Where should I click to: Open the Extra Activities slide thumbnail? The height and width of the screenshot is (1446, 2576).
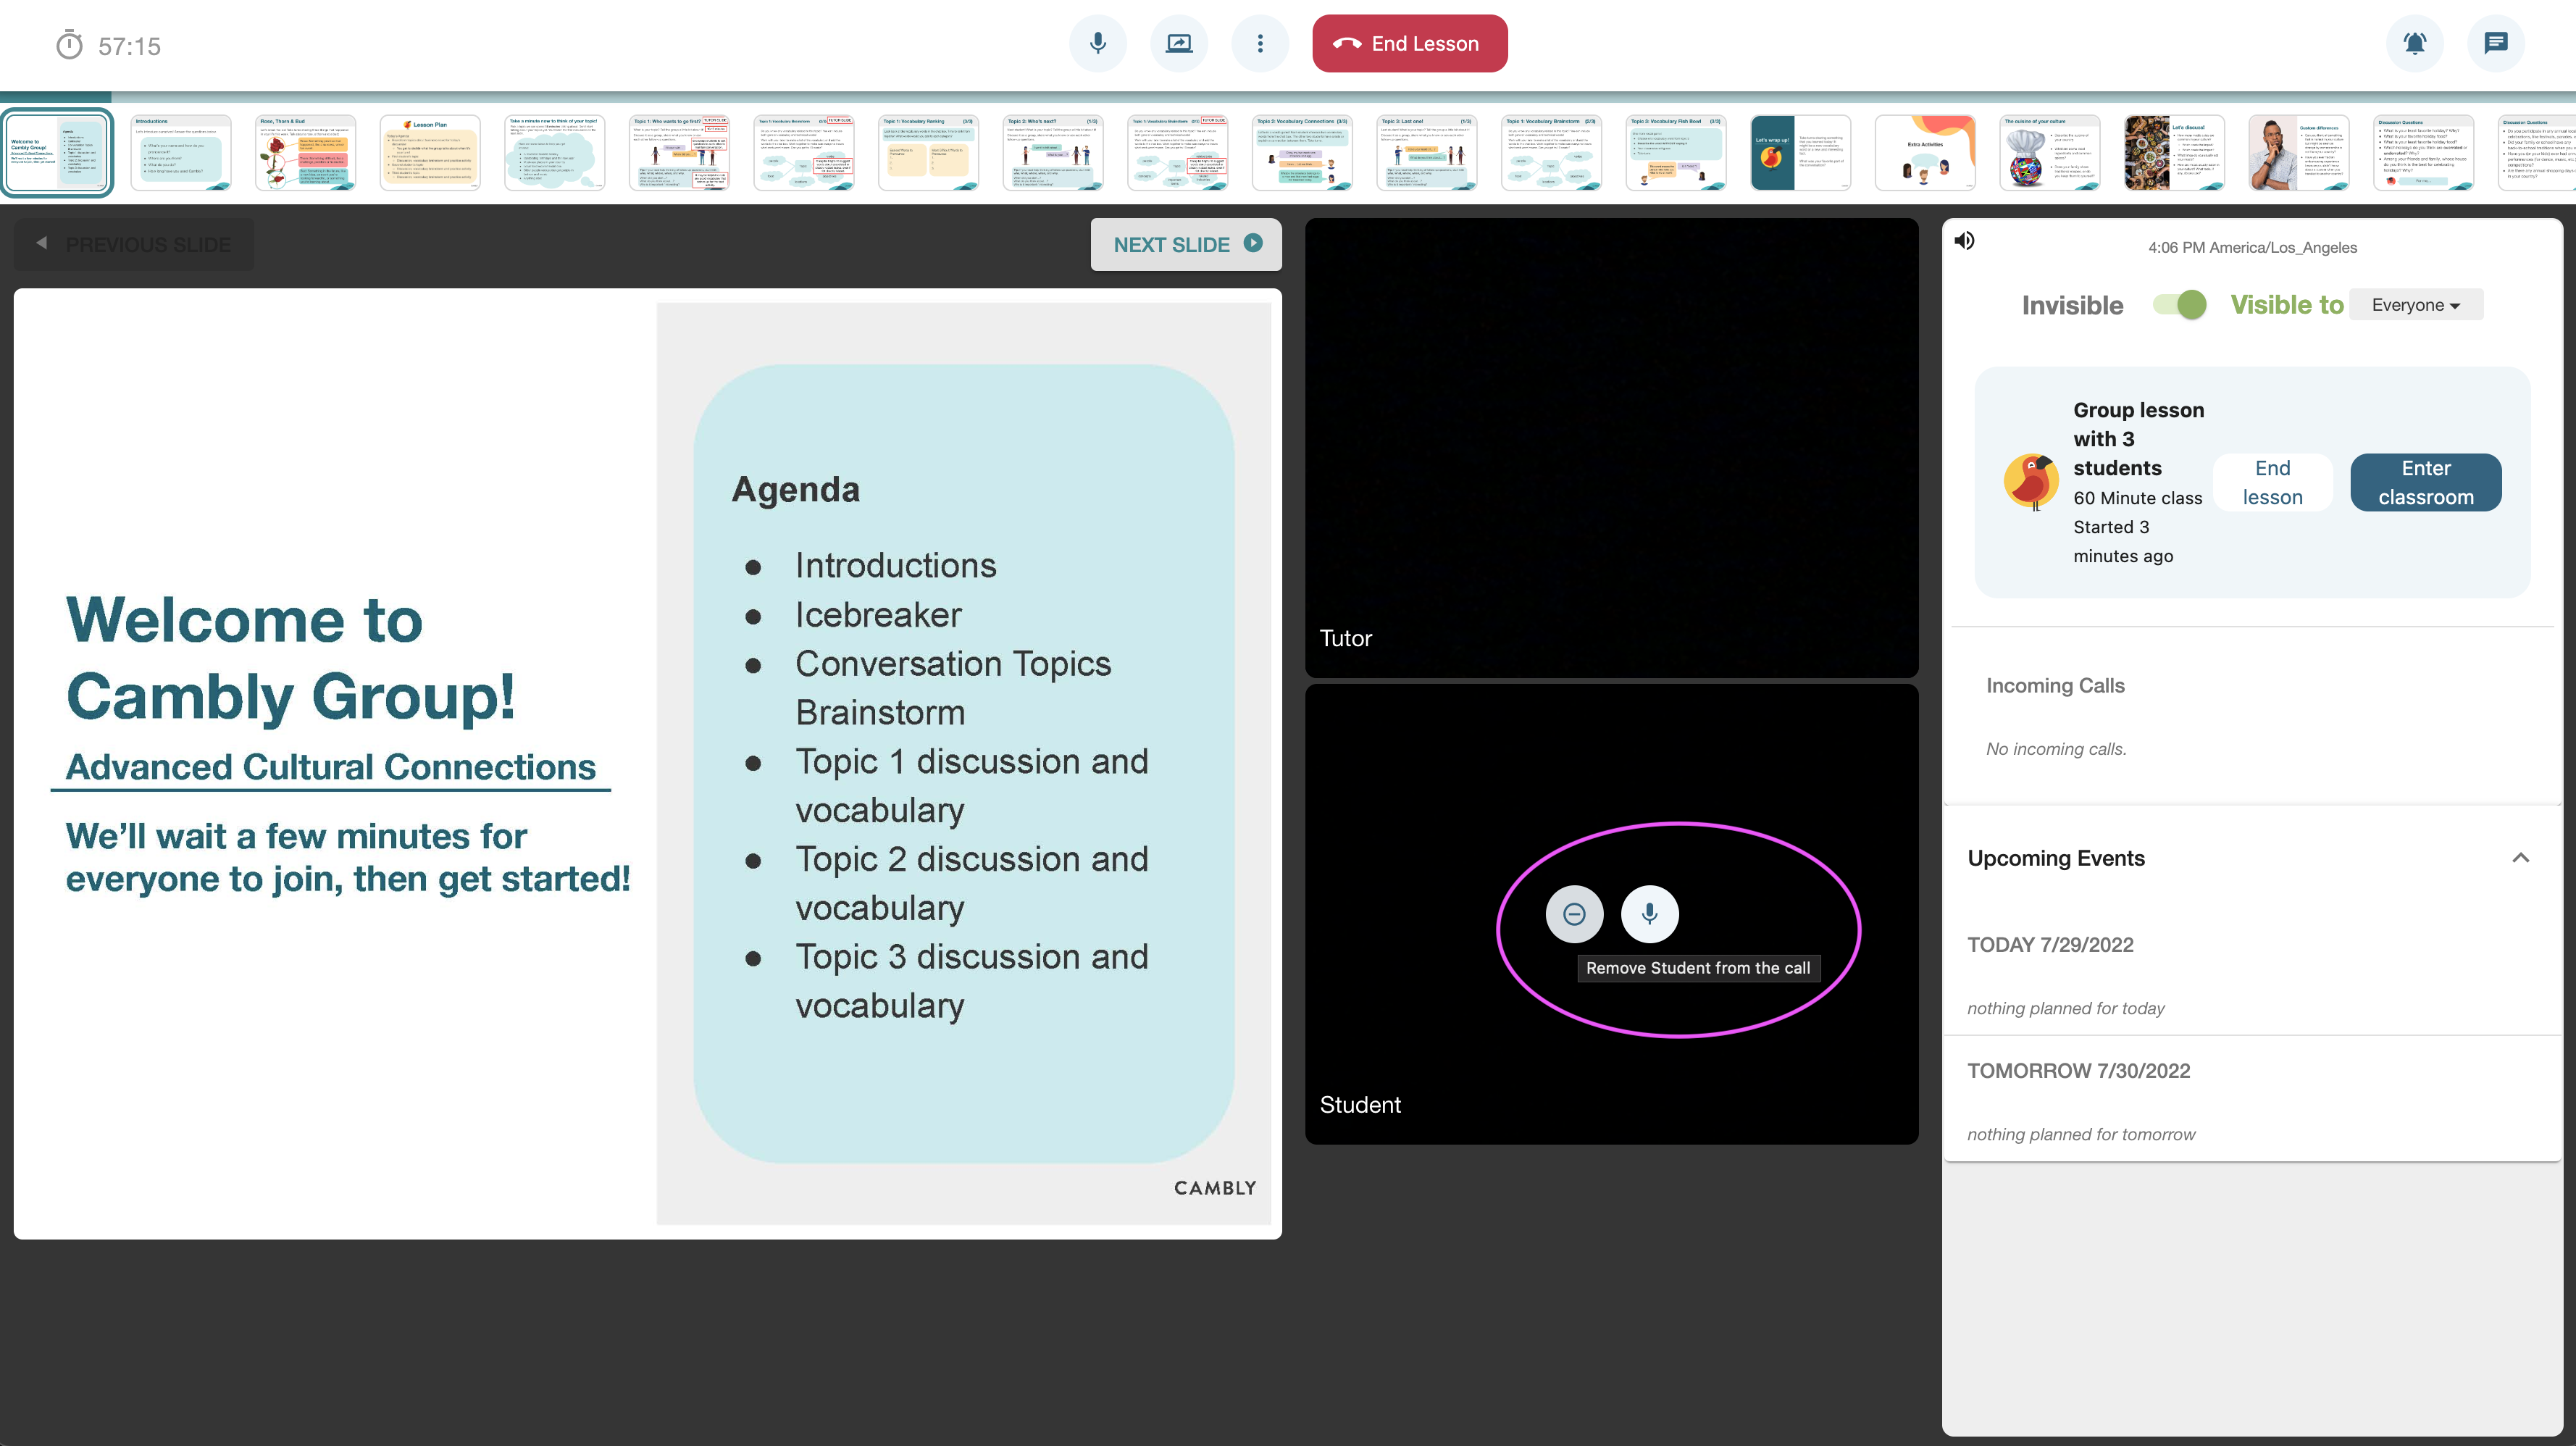click(x=1925, y=152)
